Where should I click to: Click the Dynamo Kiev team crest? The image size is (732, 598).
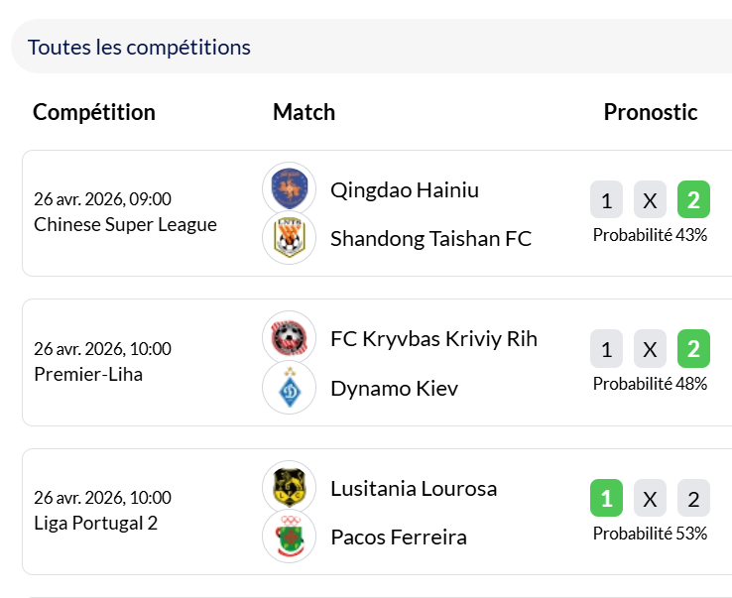pyautogui.click(x=289, y=388)
